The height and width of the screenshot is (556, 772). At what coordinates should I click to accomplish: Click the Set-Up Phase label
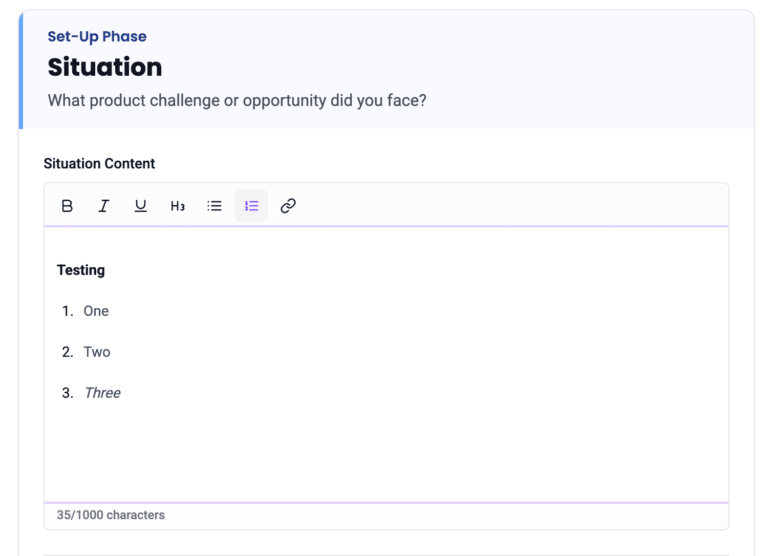97,36
